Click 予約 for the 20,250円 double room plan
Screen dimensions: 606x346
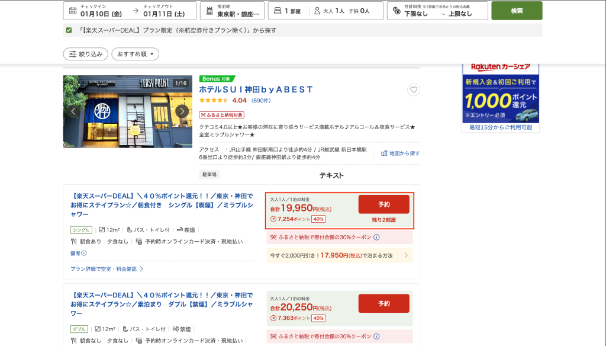coord(383,303)
